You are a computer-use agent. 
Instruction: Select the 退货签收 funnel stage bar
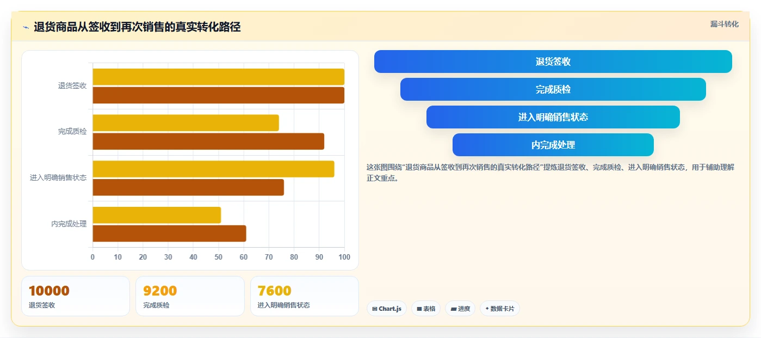553,62
